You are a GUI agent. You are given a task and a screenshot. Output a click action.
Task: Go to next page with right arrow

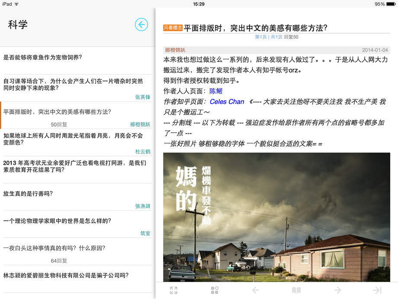337,290
